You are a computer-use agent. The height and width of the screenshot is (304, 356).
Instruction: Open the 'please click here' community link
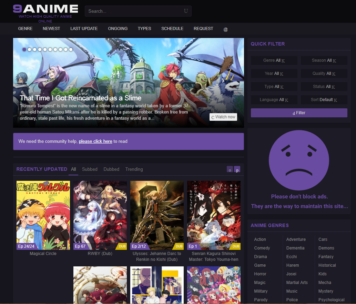(x=95, y=141)
